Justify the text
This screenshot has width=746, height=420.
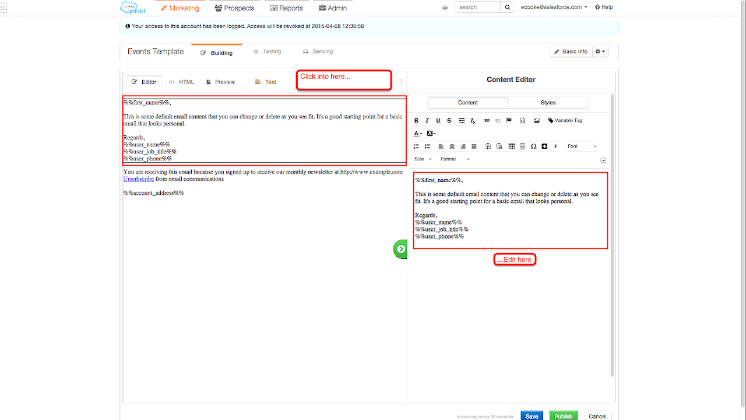474,146
